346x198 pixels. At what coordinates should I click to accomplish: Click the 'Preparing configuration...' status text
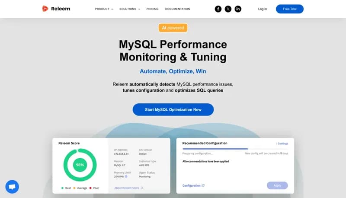click(x=198, y=153)
